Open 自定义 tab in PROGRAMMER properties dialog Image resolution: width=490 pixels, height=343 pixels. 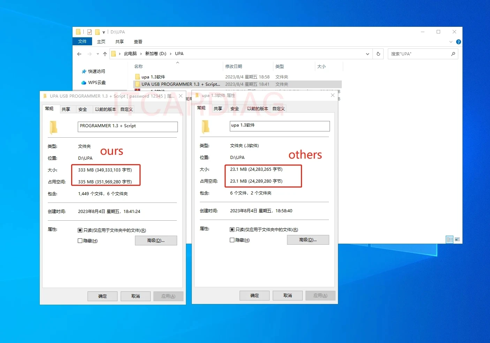[x=127, y=109]
